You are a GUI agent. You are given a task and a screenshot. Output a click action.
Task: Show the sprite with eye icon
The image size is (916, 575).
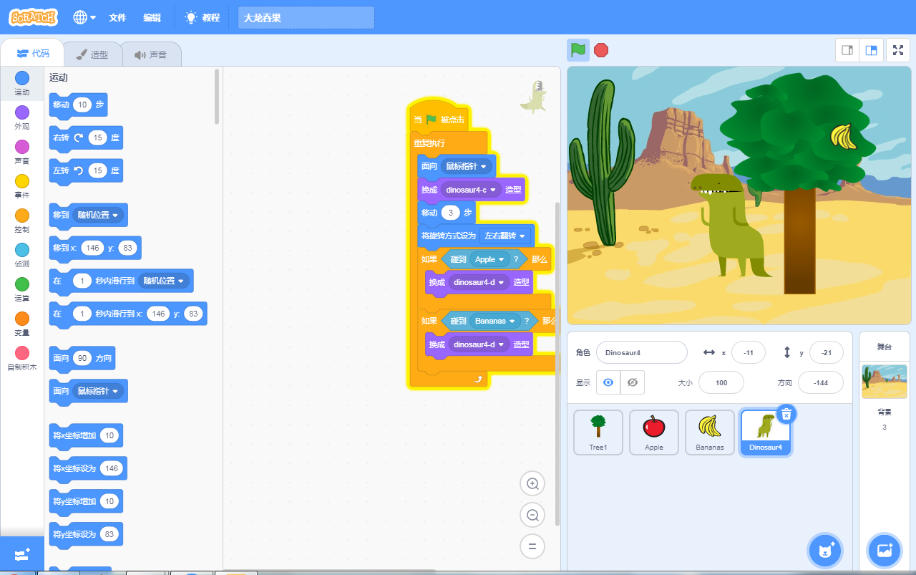click(x=608, y=382)
